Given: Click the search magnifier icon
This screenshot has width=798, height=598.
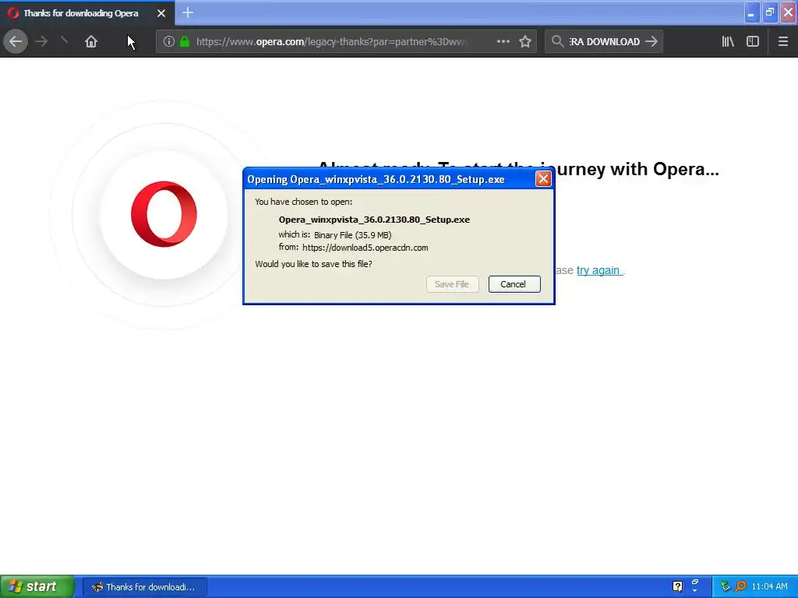Looking at the screenshot, I should [557, 41].
